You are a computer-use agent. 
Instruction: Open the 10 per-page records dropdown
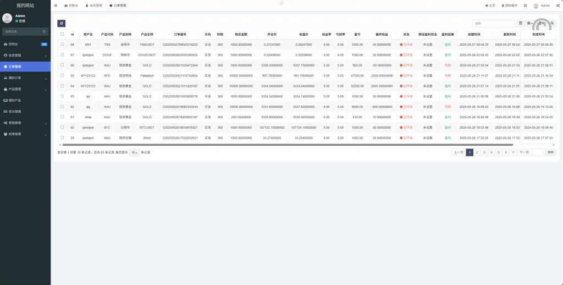[x=134, y=152]
